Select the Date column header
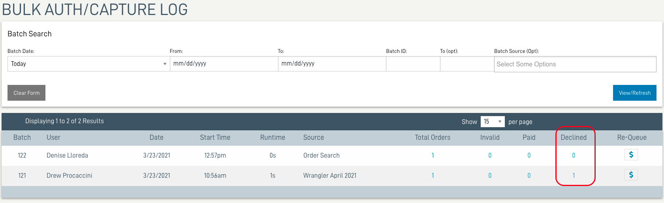The height and width of the screenshot is (203, 664). (156, 137)
